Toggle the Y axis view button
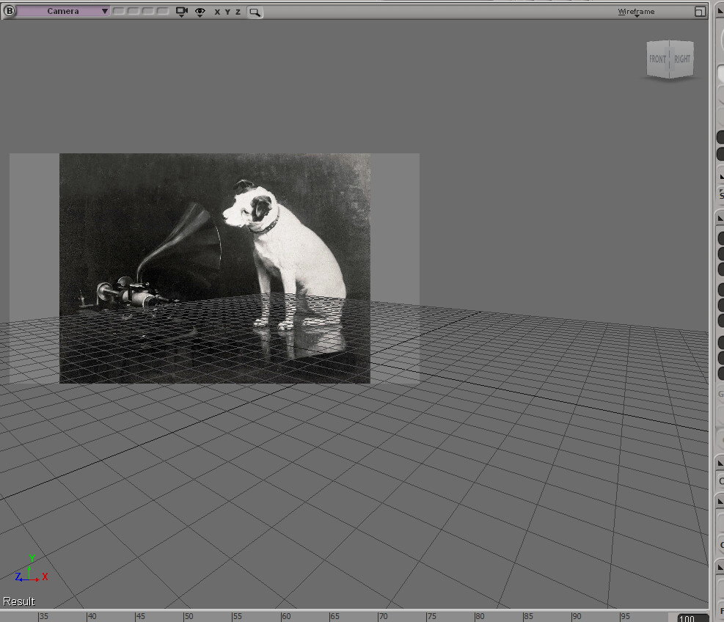This screenshot has height=622, width=724. tap(227, 12)
